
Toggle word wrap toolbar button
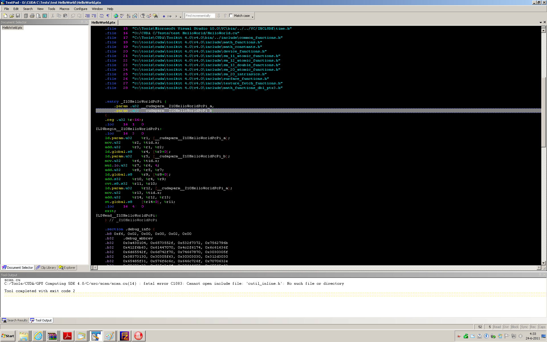pos(102,16)
